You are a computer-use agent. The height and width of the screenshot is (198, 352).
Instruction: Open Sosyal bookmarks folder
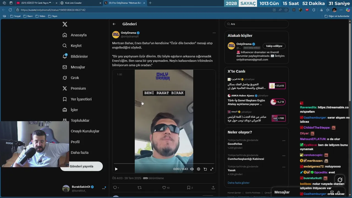pos(15,16)
